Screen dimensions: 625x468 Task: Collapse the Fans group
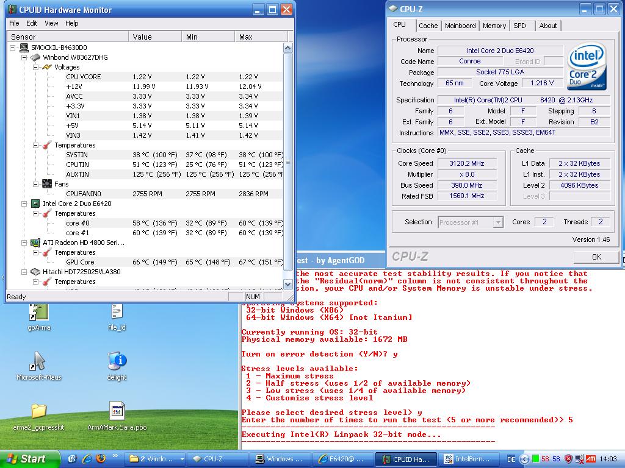coord(35,184)
